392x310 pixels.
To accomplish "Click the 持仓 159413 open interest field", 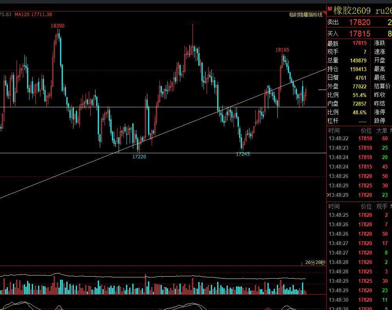I will point(347,69).
